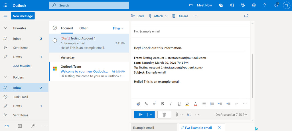This screenshot has height=131, width=292.
Task: Toggle bold formatting
Action: (162, 104)
